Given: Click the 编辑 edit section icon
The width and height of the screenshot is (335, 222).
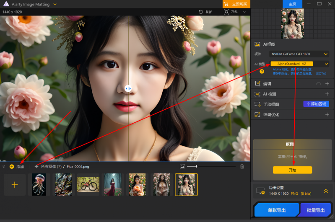Looking at the screenshot, I should point(257,83).
